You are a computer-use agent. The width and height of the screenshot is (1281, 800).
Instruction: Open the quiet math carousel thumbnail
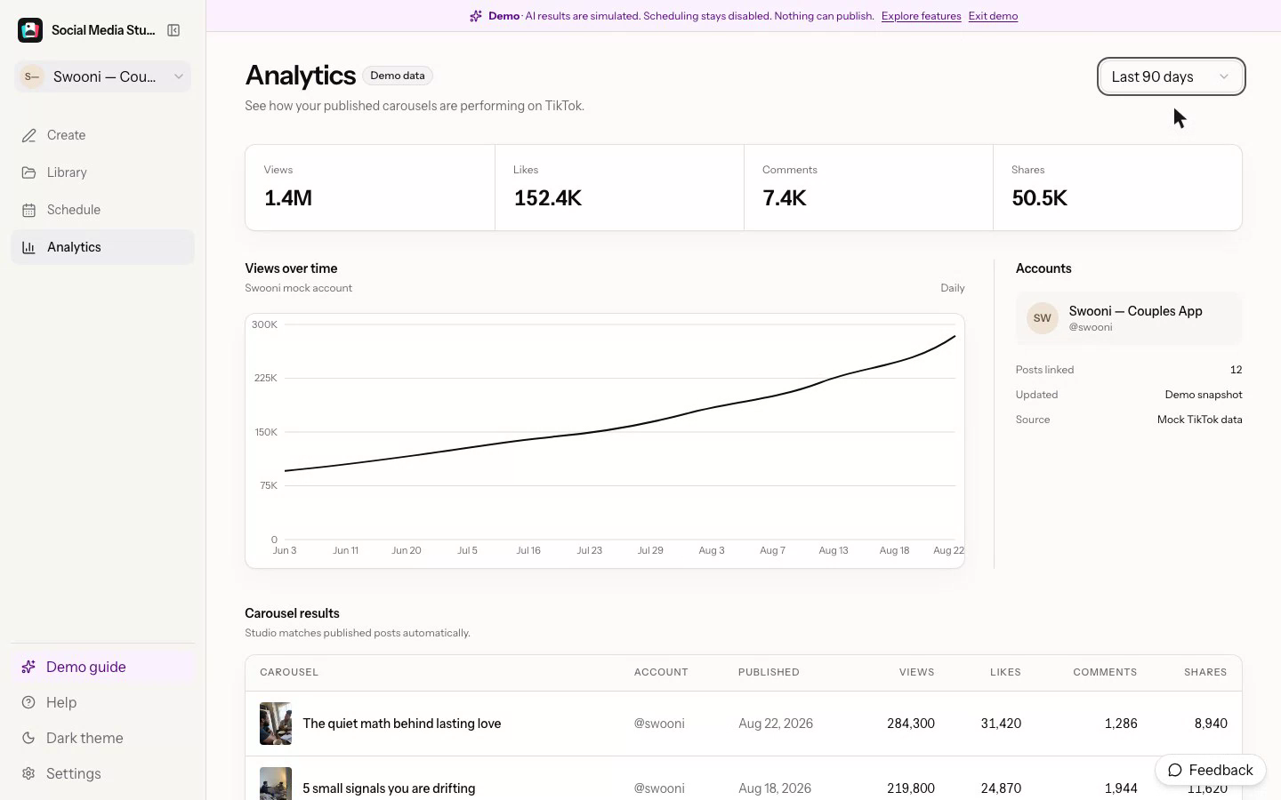276,724
